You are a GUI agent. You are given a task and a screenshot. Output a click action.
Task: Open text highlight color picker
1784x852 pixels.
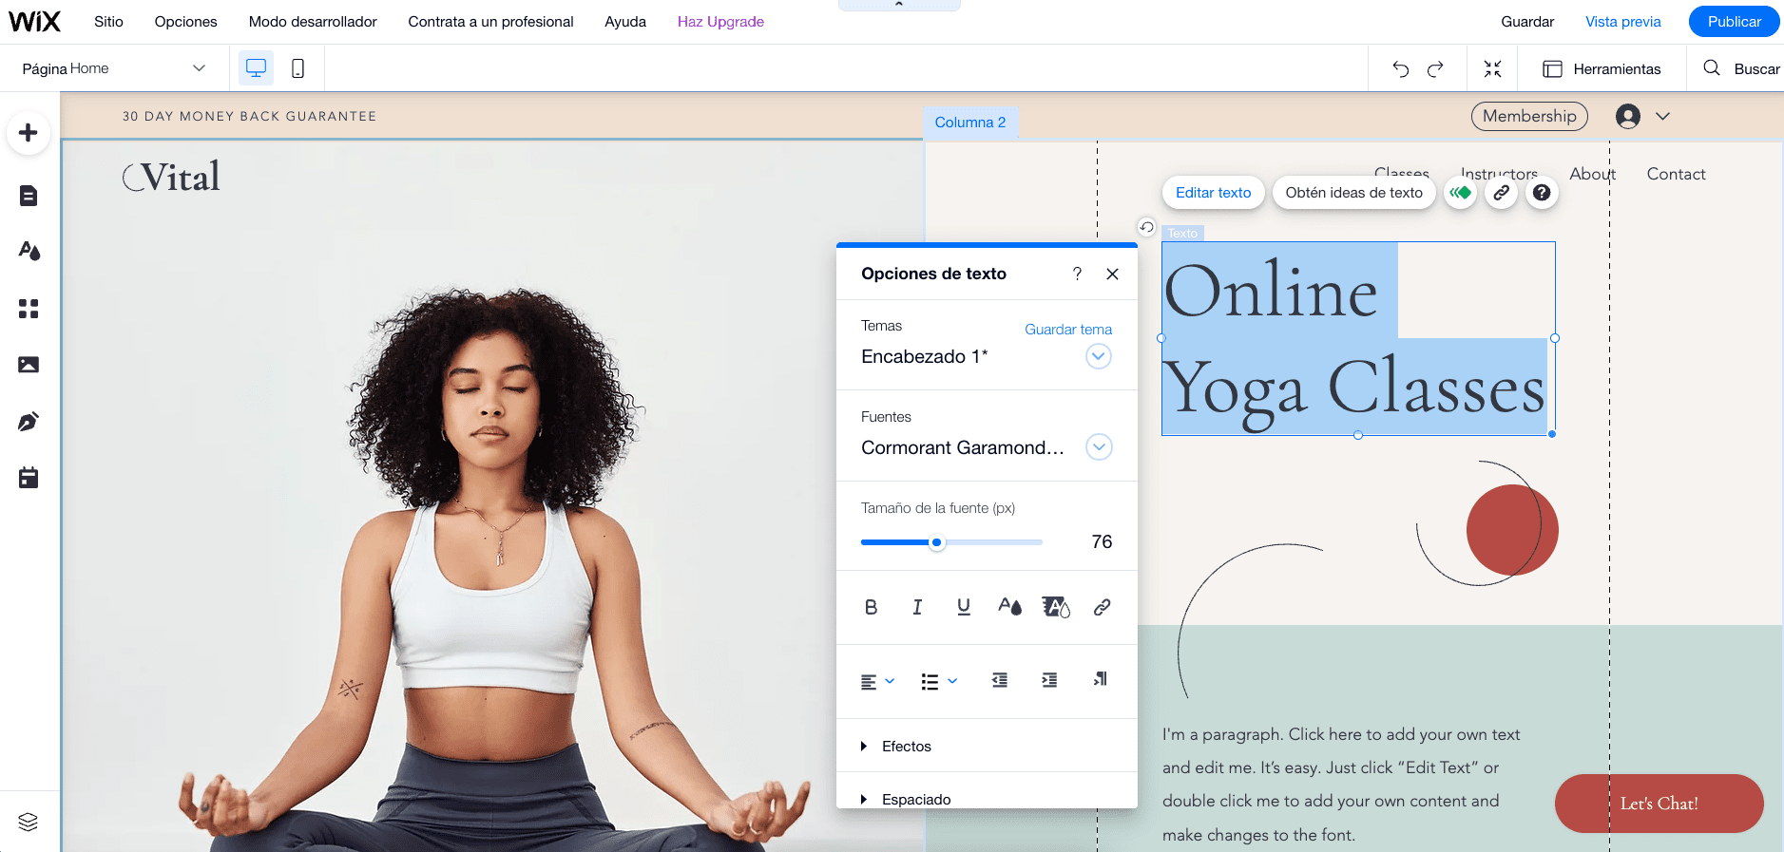tap(1056, 607)
